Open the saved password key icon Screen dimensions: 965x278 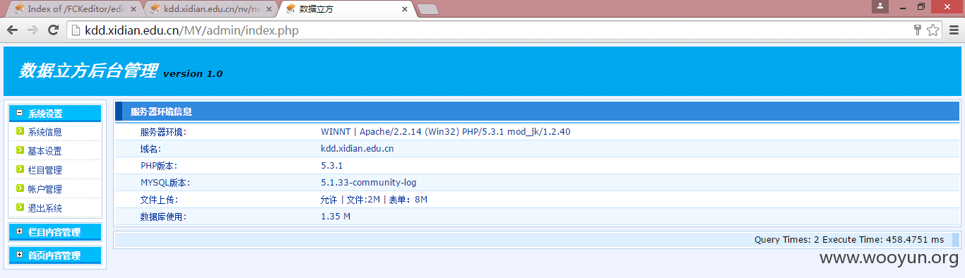917,30
